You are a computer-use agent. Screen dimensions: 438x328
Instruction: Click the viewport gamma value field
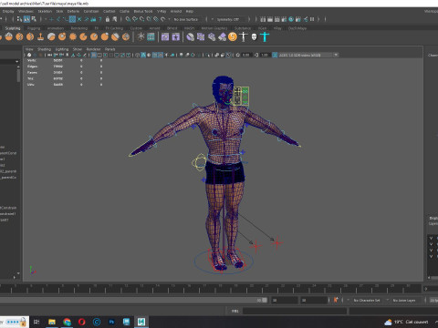pos(265,55)
